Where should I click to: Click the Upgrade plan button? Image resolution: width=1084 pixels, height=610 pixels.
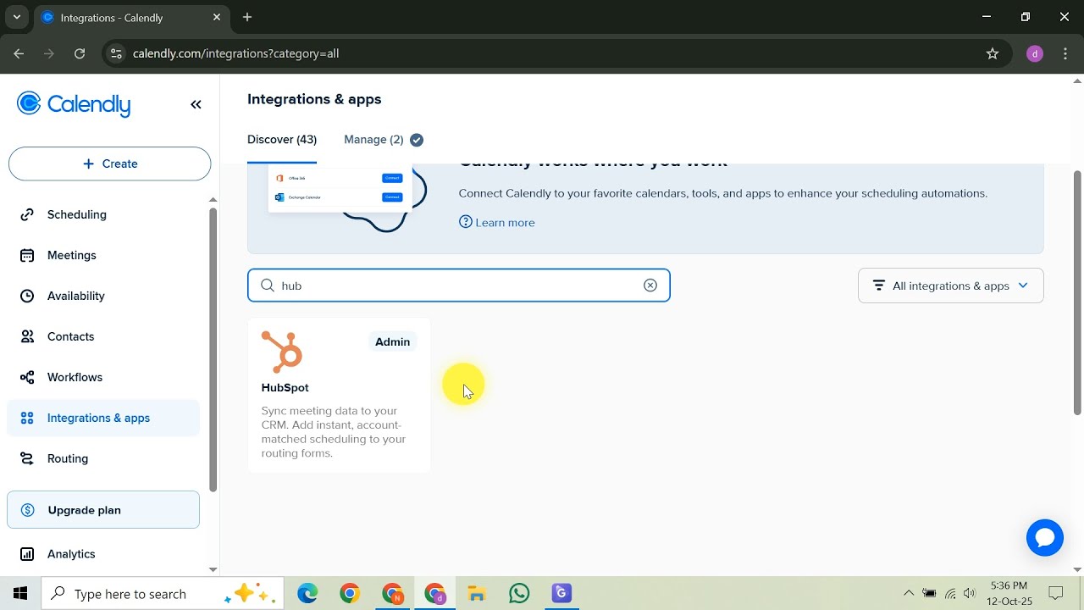103,510
